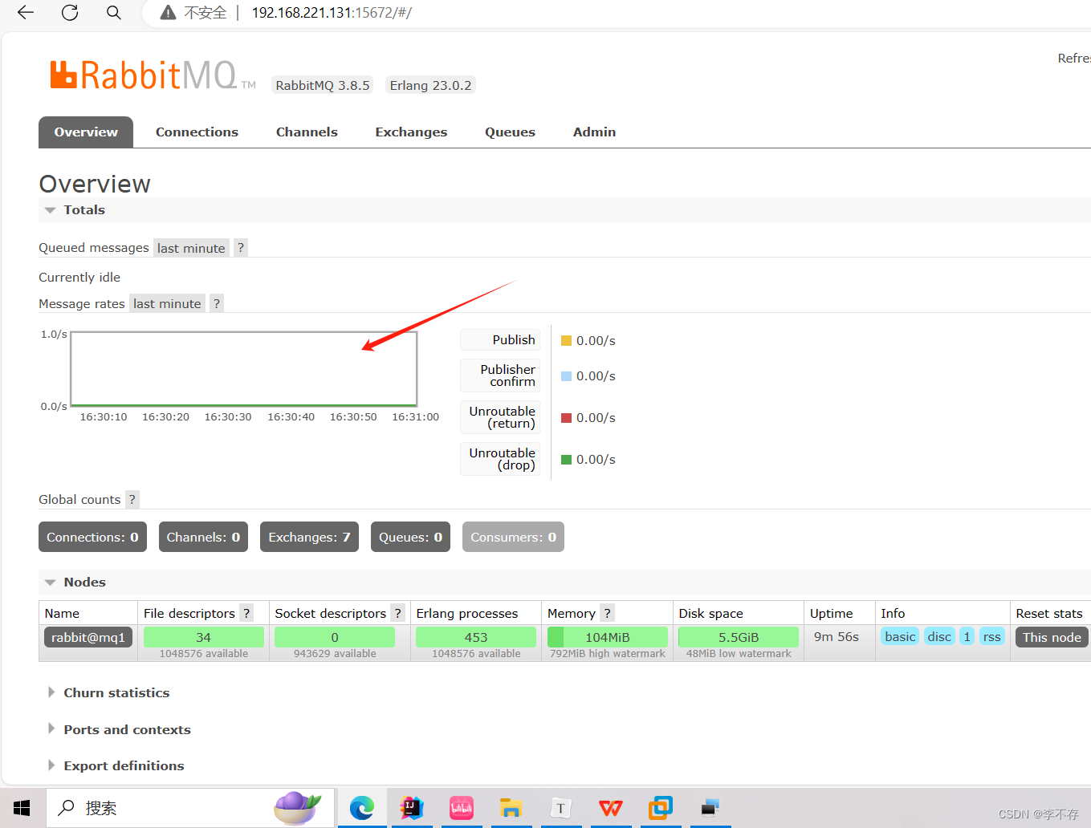Screen dimensions: 1091x828
Task: Click help icon next to Message rates
Action: tap(217, 303)
